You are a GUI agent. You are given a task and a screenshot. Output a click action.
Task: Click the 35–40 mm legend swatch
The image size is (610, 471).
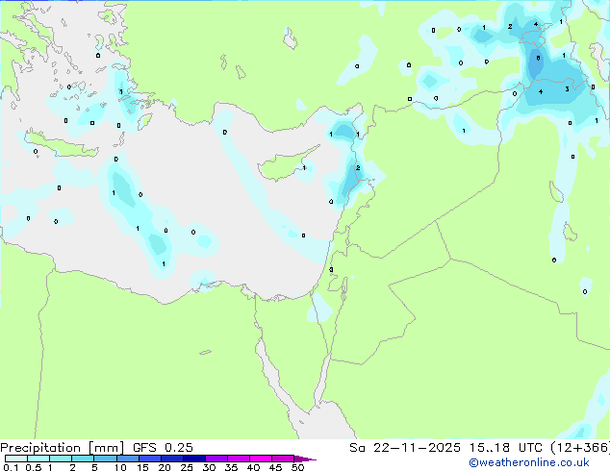click(239, 459)
